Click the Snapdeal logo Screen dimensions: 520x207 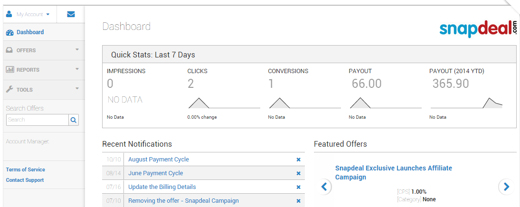click(477, 28)
